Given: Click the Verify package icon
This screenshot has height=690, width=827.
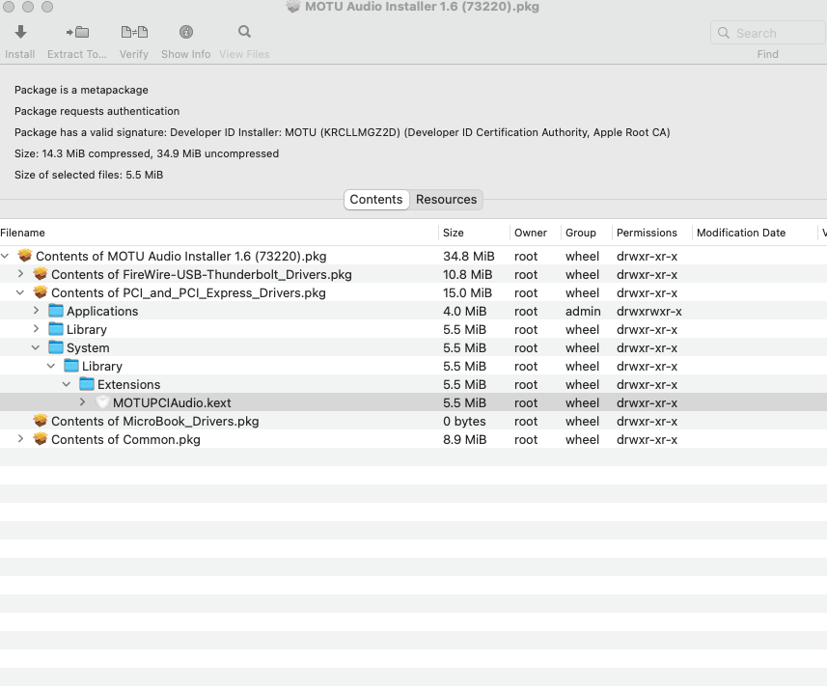Looking at the screenshot, I should pyautogui.click(x=134, y=33).
